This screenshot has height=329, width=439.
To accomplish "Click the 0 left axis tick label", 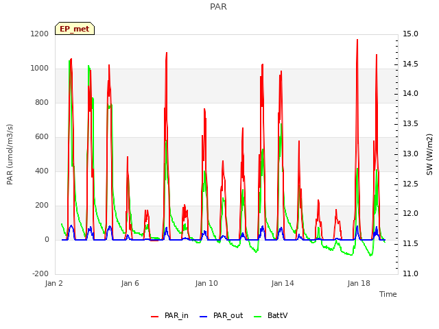I will click(x=47, y=239).
